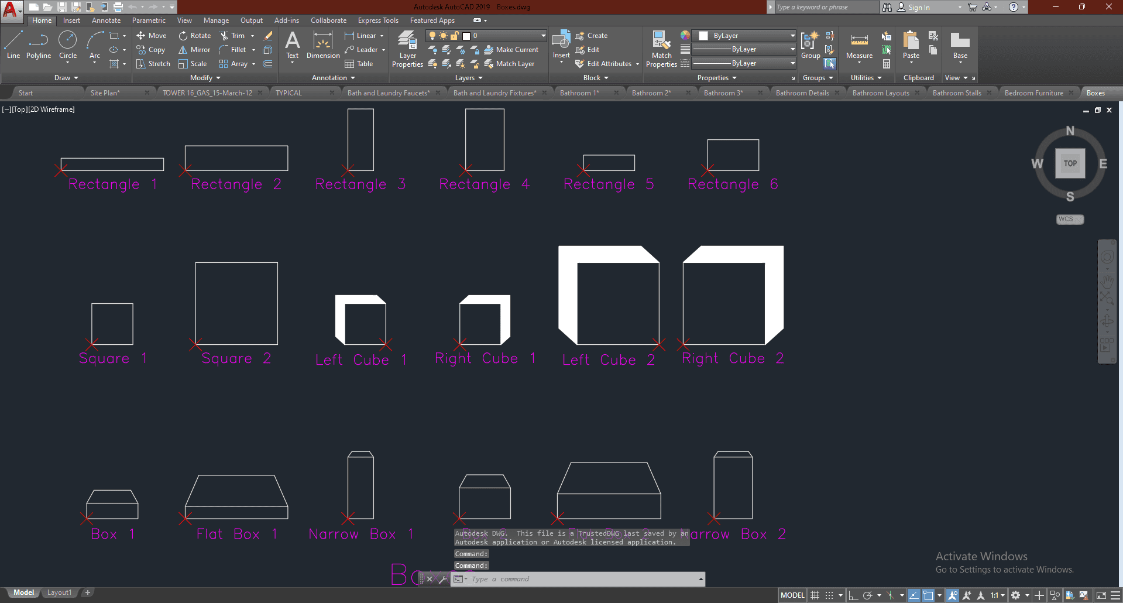
Task: Choose the Match Properties tool
Action: pyautogui.click(x=661, y=49)
